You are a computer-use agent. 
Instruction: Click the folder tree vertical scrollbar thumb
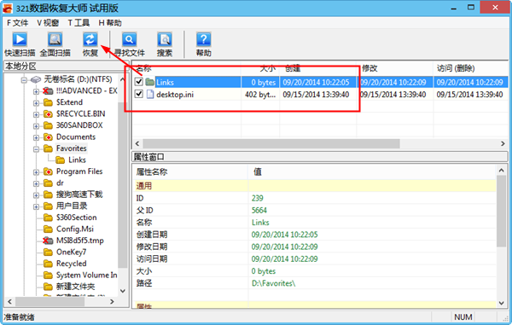tap(122, 184)
